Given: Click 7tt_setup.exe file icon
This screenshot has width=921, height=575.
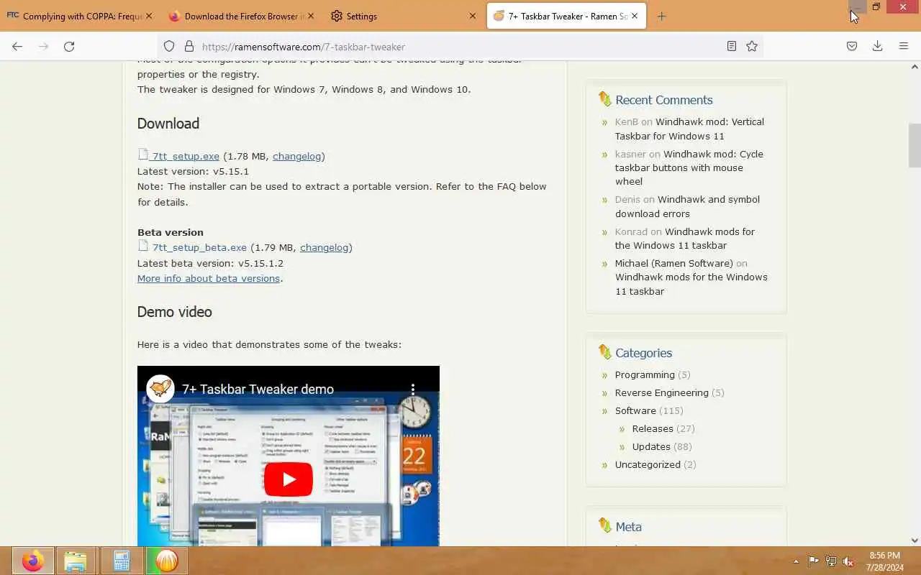Looking at the screenshot, I should pyautogui.click(x=143, y=155).
